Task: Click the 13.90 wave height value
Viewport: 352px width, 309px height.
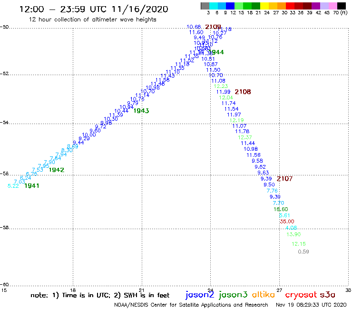Action: pyautogui.click(x=293, y=234)
